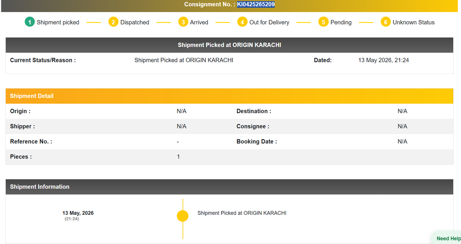Screen dimensions: 461x244
Task: Click the Destination N/A value
Action: click(402, 111)
